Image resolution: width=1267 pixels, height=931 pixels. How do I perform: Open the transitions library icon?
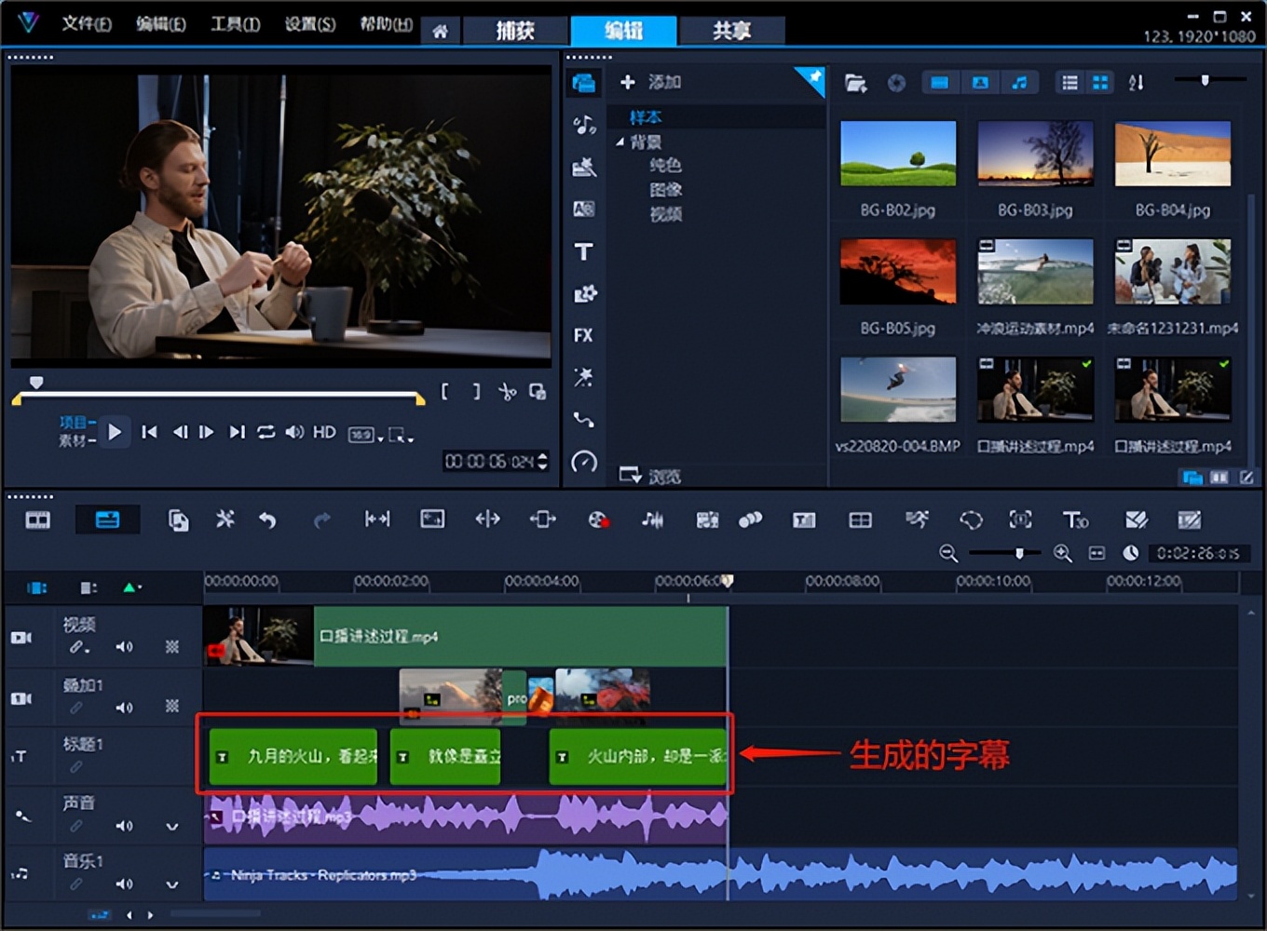(583, 209)
